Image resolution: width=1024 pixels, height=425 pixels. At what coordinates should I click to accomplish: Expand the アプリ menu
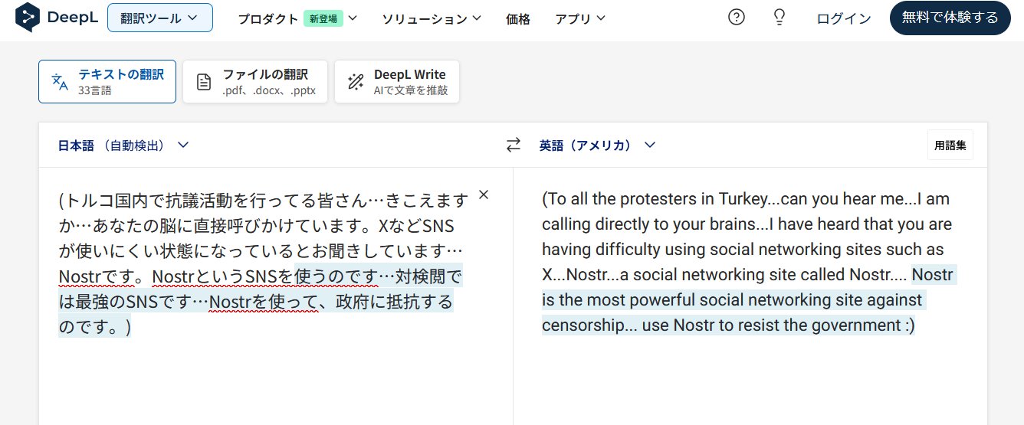(x=580, y=18)
